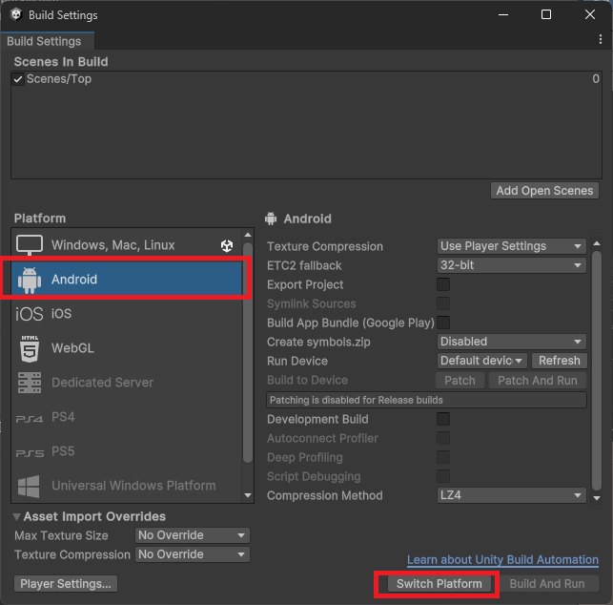Click the Build And Run button
Viewport: 613px width, 605px height.
pos(547,584)
